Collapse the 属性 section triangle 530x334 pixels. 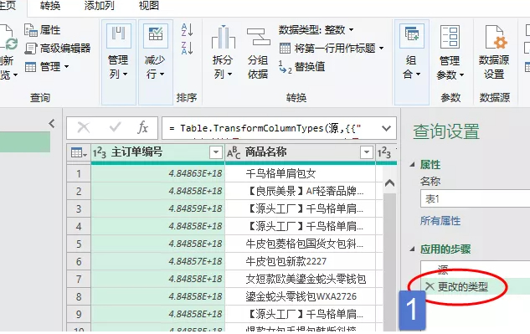click(412, 165)
